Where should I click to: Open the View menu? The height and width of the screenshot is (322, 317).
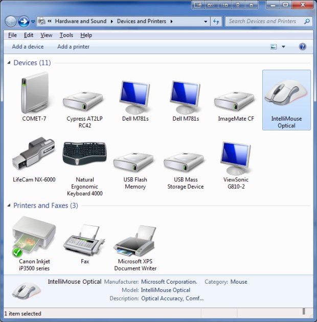46,35
